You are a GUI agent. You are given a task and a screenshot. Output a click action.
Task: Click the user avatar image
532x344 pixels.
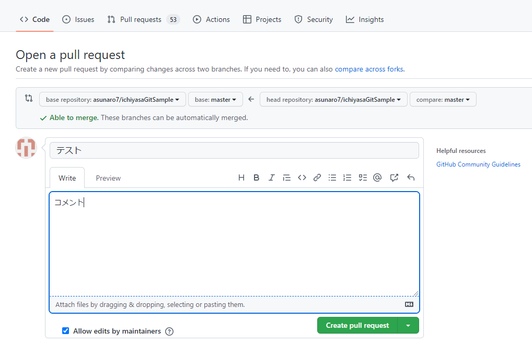pyautogui.click(x=26, y=148)
